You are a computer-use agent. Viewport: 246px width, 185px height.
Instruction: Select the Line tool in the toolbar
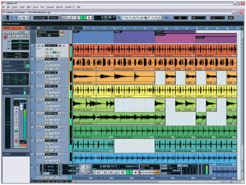(x=153, y=18)
